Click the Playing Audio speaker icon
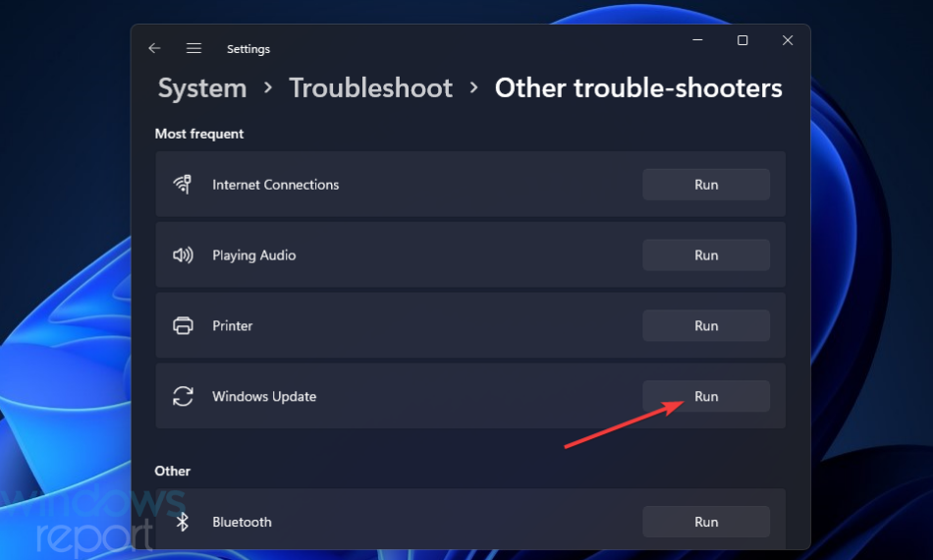This screenshot has width=933, height=560. click(183, 255)
